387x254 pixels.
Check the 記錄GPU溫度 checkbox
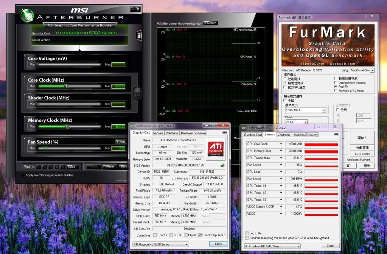coord(285,87)
